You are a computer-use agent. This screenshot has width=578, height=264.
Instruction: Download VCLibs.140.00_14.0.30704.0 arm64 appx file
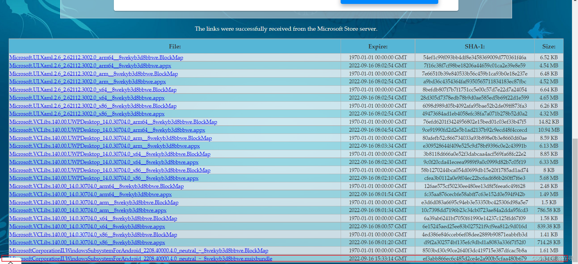tap(90, 194)
